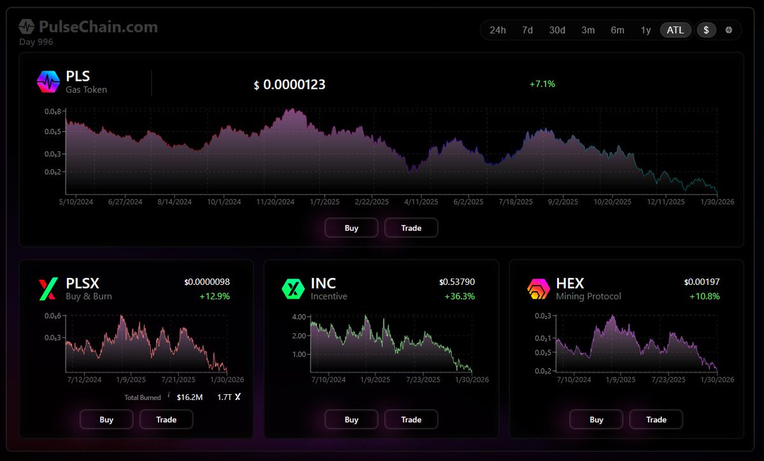Click the HEX price chart area
Viewport: 764px width, 461px height.
click(x=637, y=343)
